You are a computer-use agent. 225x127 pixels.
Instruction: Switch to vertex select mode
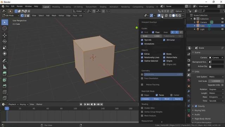click(22, 16)
